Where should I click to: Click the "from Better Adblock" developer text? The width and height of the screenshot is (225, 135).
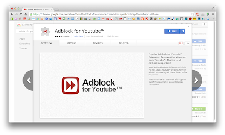[95, 36]
